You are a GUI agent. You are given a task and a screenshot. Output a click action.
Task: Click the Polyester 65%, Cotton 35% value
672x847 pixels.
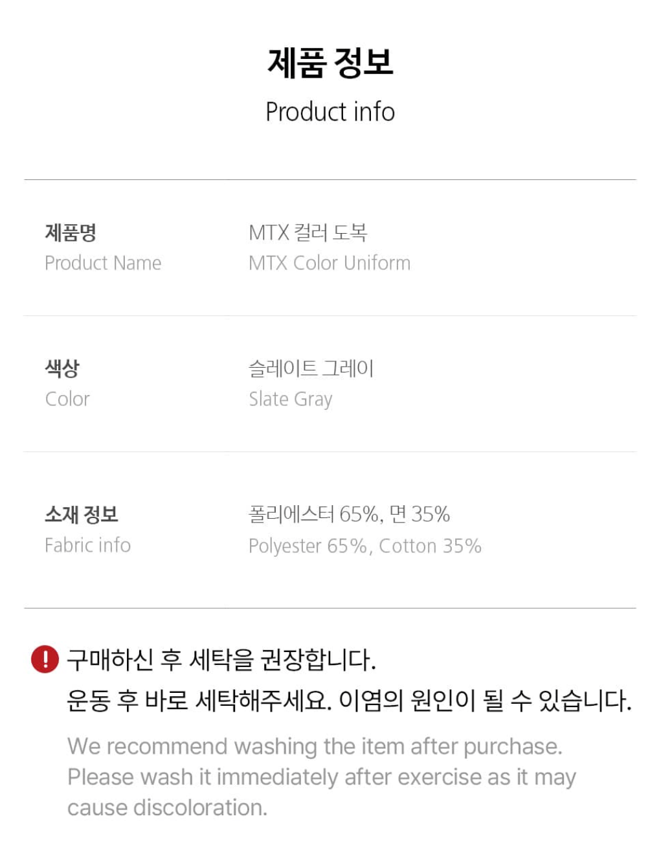pos(365,546)
